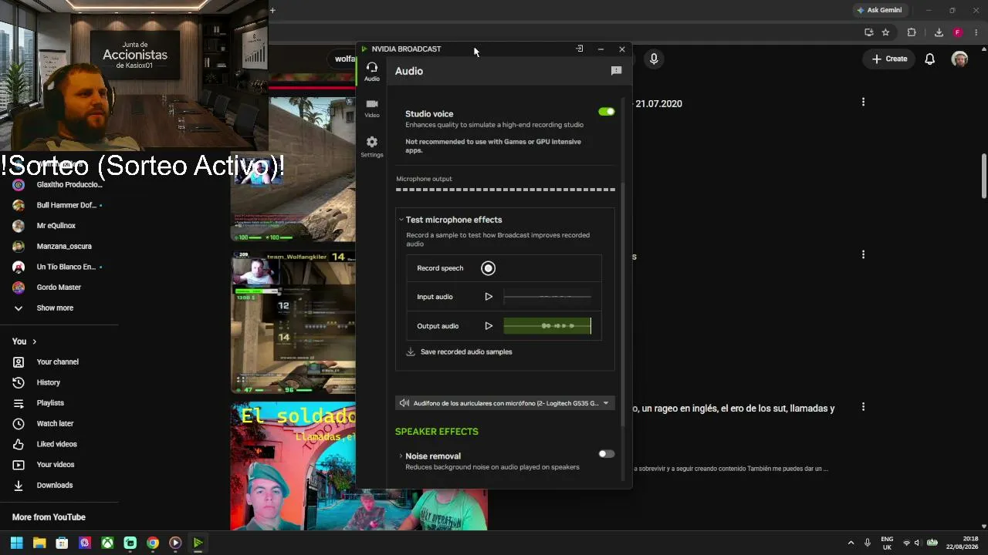Open Microsoft Store from the taskbar
988x555 pixels.
click(x=62, y=543)
